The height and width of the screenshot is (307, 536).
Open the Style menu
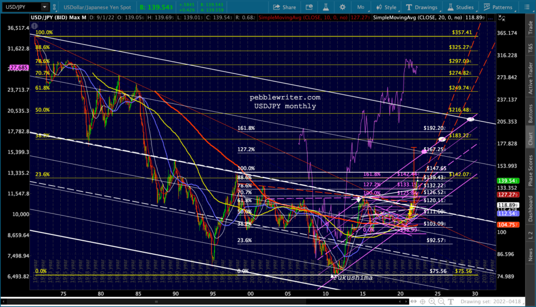click(x=386, y=7)
